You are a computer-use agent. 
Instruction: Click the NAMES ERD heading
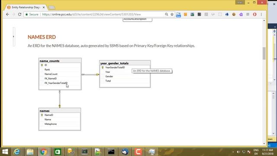click(x=42, y=37)
